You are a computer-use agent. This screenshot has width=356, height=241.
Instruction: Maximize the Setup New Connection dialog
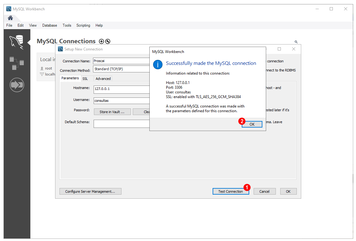point(279,49)
